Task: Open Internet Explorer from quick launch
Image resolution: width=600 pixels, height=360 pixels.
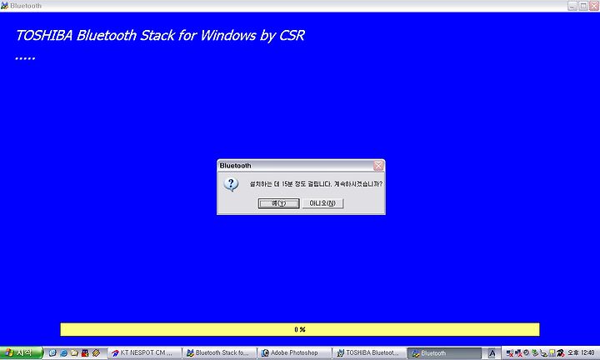Action: [x=64, y=353]
